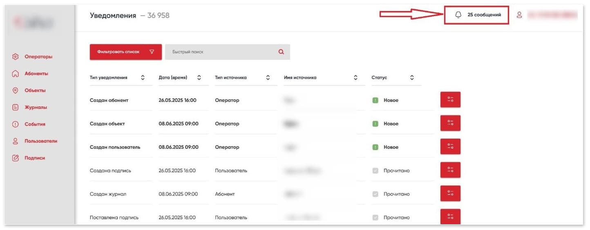
Task: Toggle Прочитано checkbox for Создан журнал
Action: (x=375, y=194)
